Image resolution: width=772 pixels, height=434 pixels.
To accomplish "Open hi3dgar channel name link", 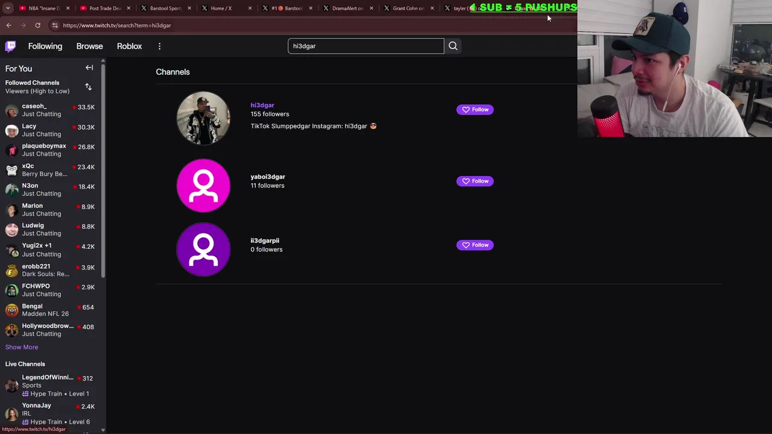I will [262, 105].
